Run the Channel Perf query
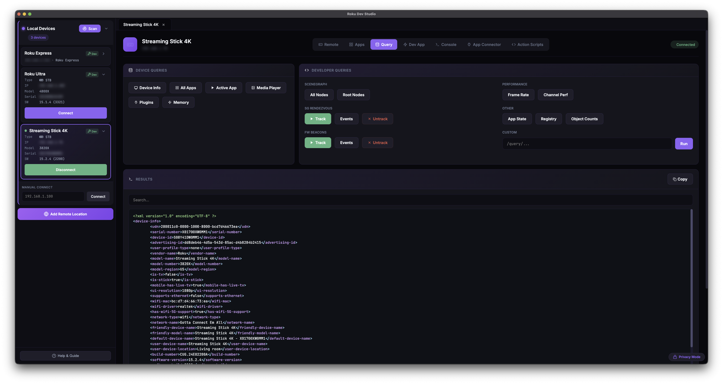The image size is (723, 384). (x=556, y=95)
